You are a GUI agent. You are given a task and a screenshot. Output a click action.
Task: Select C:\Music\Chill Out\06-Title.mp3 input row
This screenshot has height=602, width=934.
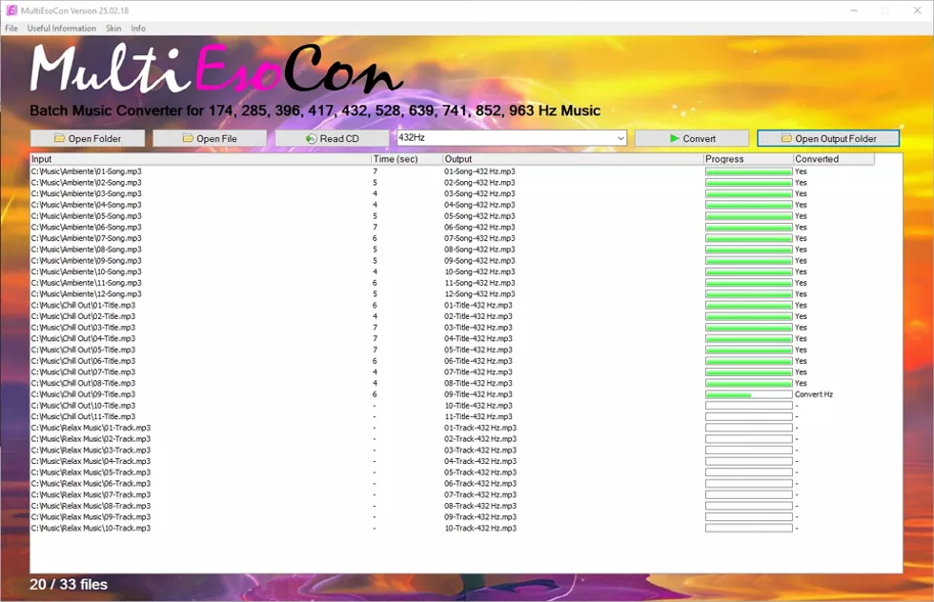click(84, 361)
